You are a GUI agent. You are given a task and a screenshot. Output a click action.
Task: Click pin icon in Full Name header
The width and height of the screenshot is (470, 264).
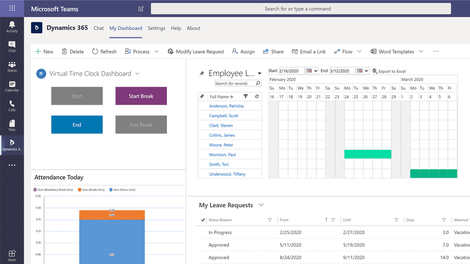point(202,96)
